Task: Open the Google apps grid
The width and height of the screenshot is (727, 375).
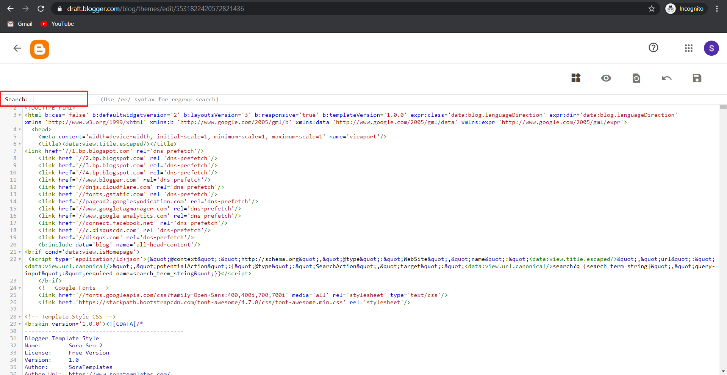Action: pos(689,48)
